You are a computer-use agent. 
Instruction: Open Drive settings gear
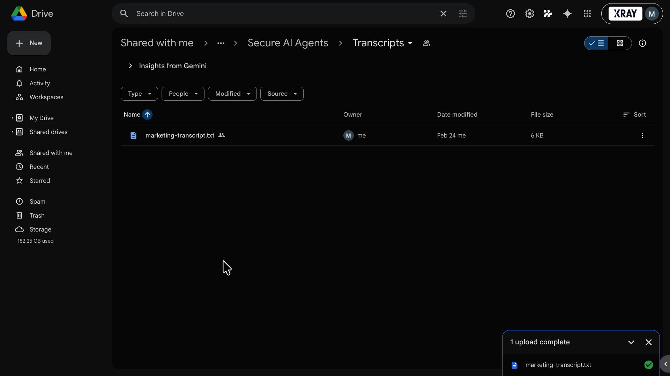pyautogui.click(x=529, y=14)
